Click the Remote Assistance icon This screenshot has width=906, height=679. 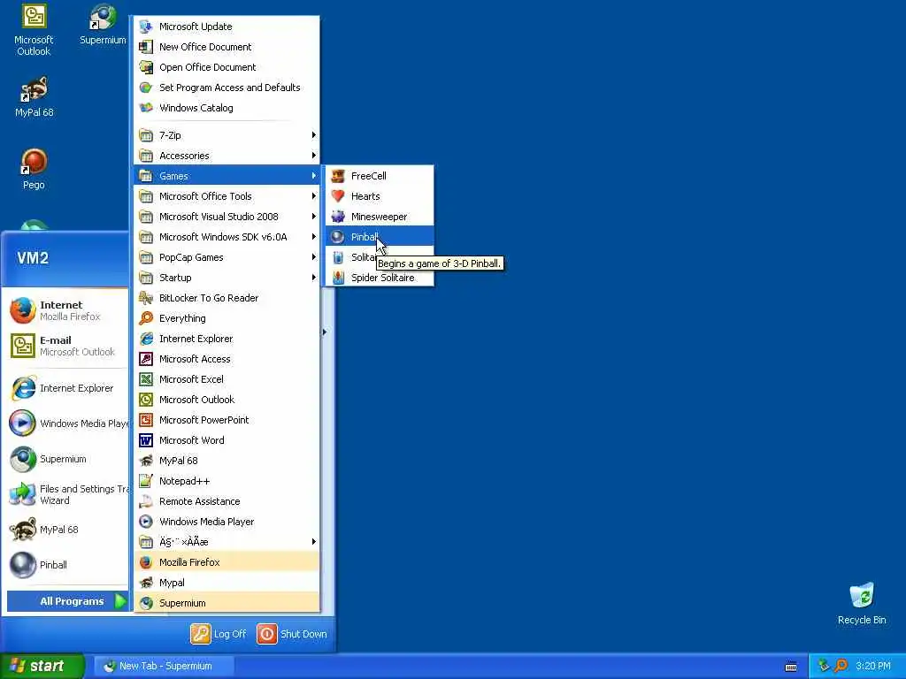(x=146, y=501)
